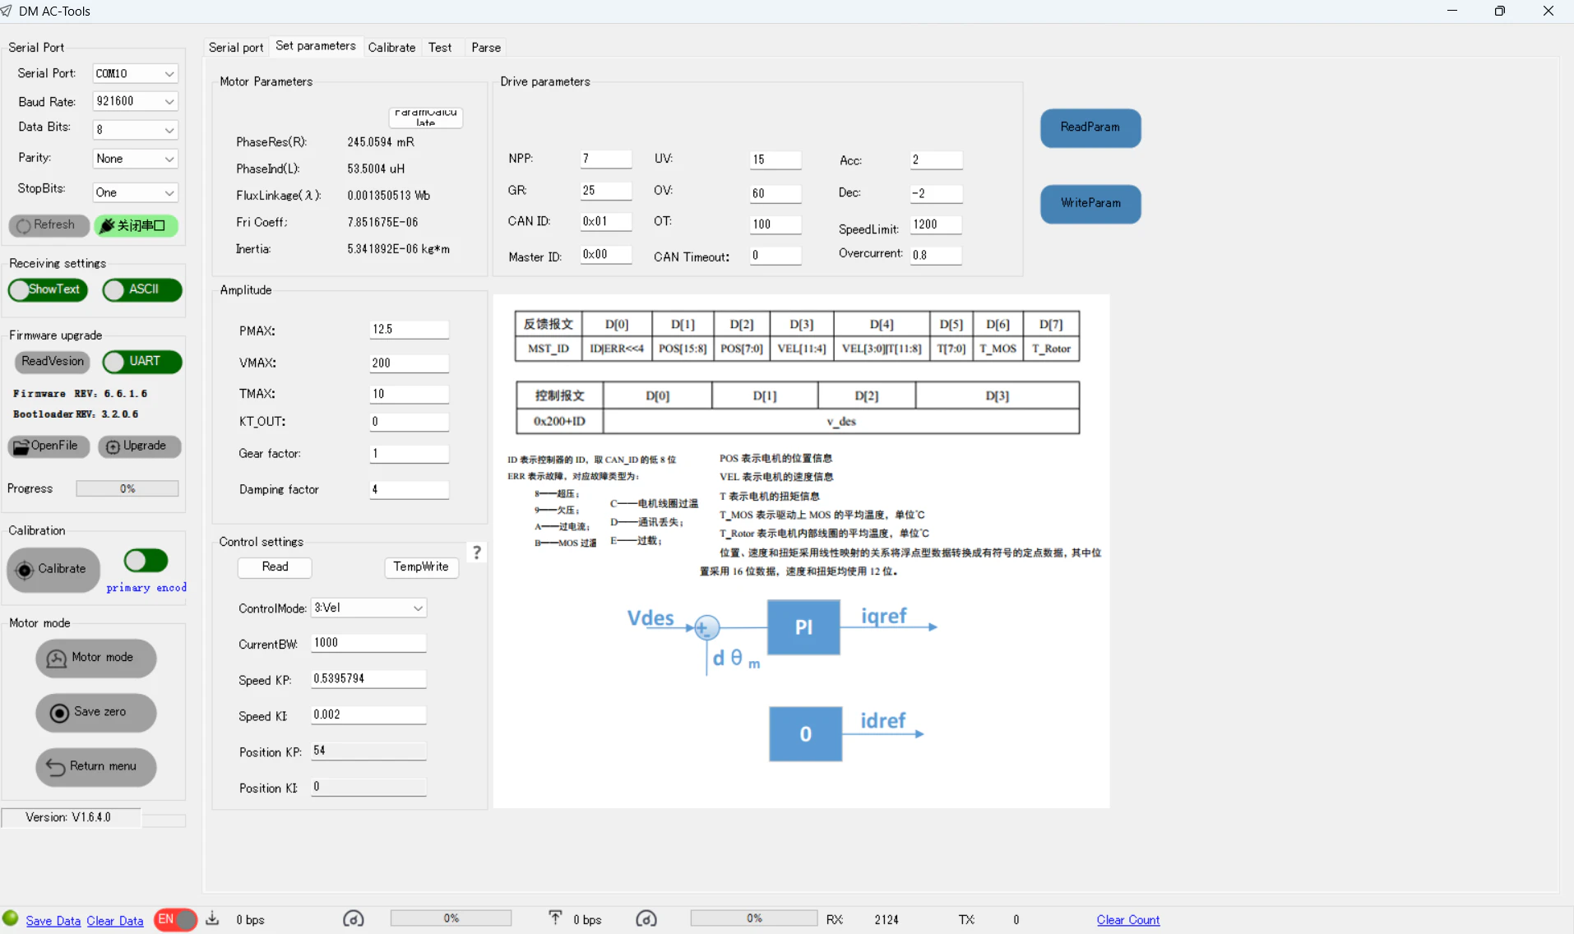The image size is (1574, 934).
Task: Toggle the EN language switch
Action: 175,919
